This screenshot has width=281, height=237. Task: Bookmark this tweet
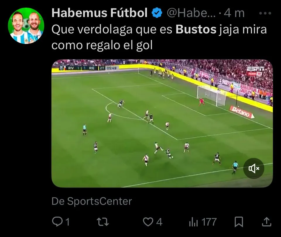click(239, 222)
